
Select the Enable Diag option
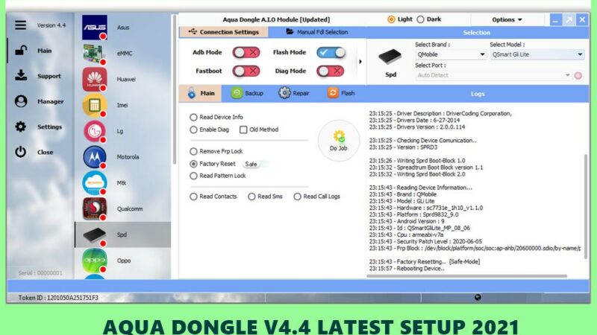point(193,130)
